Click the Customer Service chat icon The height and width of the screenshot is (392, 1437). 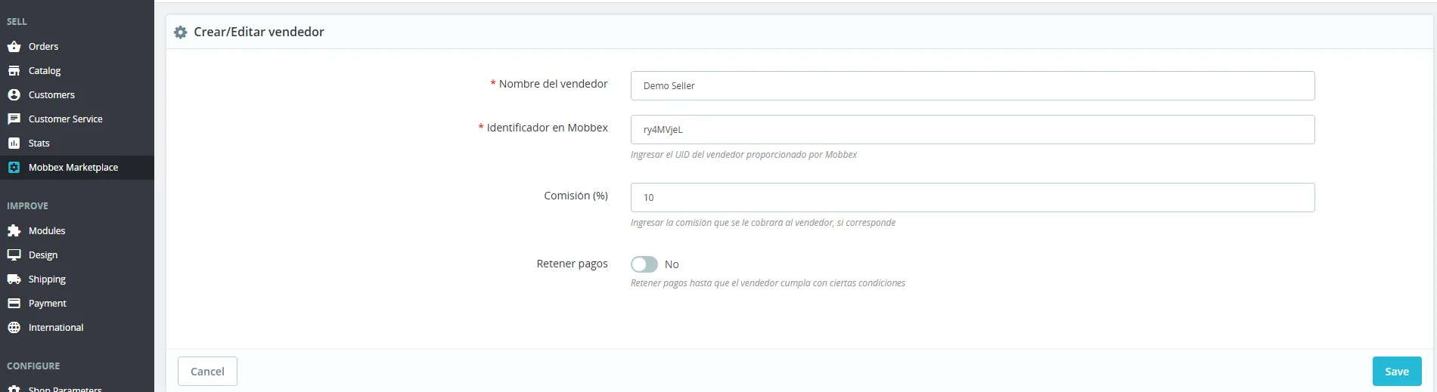14,119
